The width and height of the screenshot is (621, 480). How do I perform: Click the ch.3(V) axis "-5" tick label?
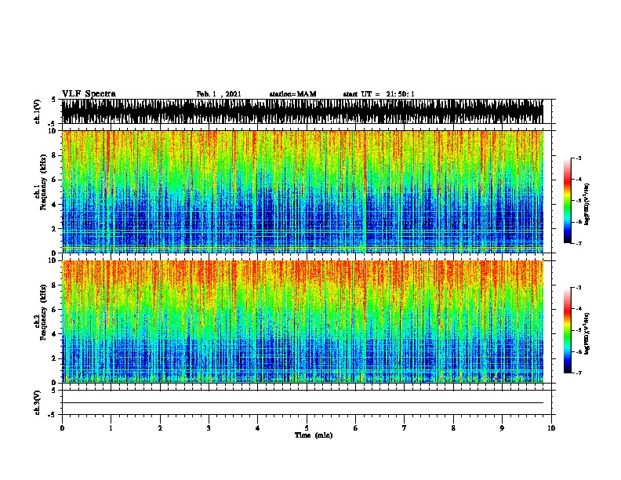pyautogui.click(x=53, y=415)
